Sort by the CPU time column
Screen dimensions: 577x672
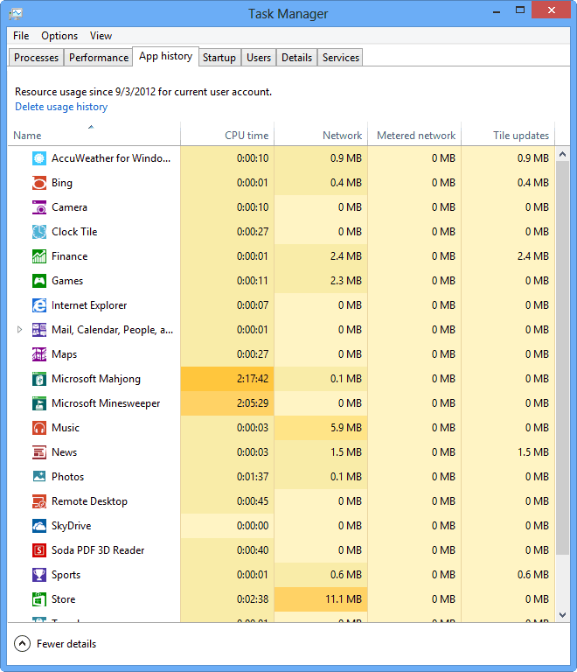point(227,134)
